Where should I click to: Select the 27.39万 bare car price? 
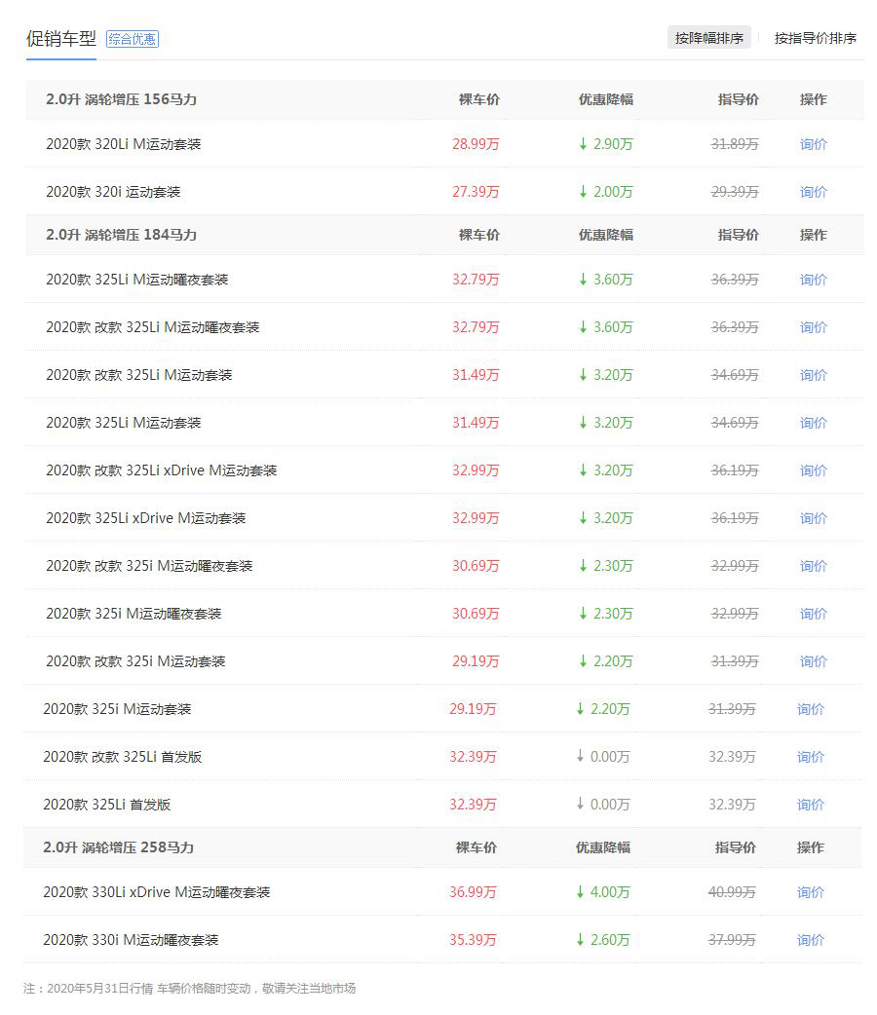[x=476, y=192]
